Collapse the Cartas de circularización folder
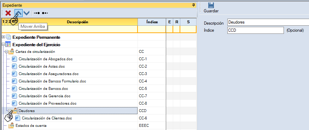The height and width of the screenshot is (130, 309). tap(6, 52)
